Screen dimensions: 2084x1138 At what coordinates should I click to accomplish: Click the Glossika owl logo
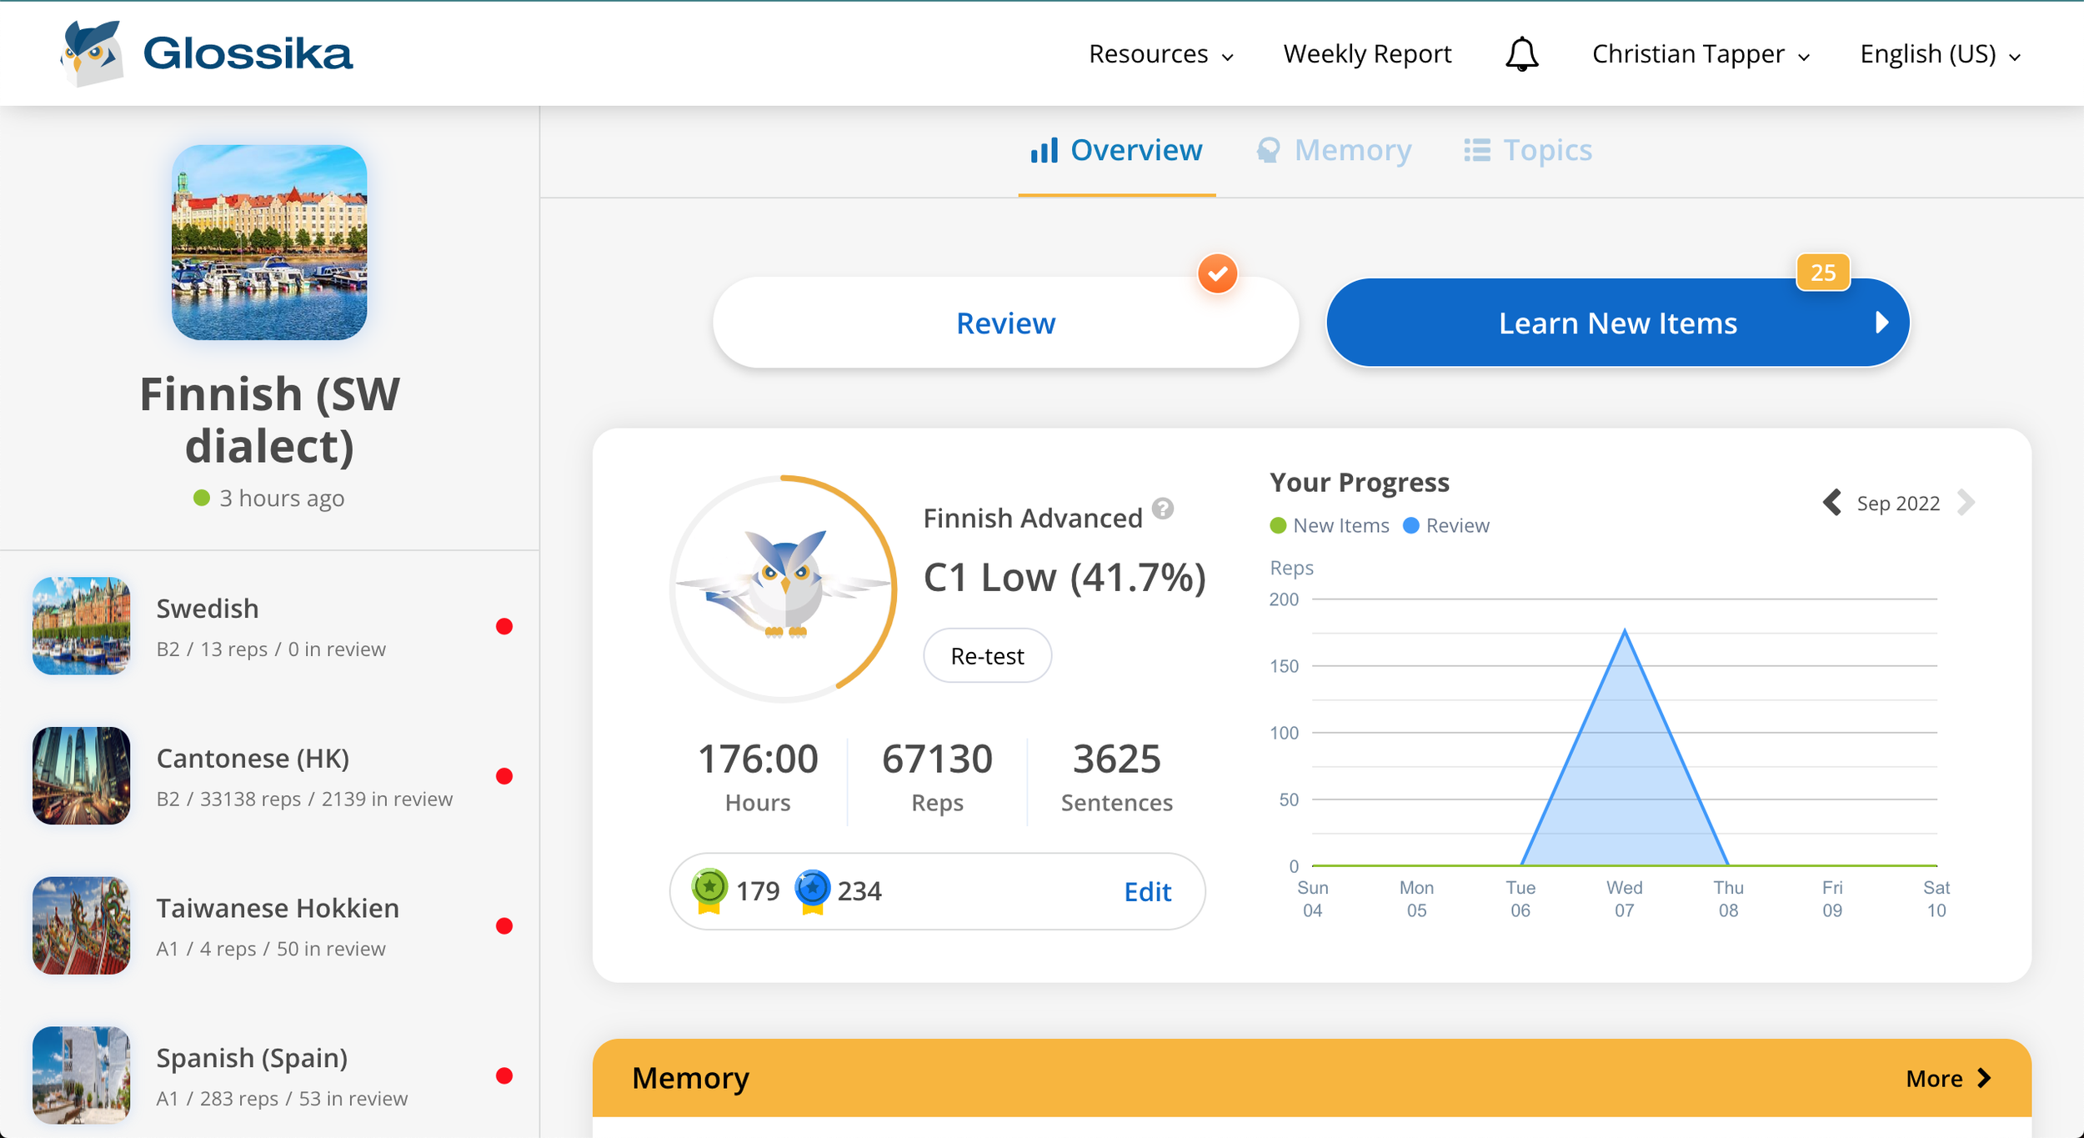[x=90, y=53]
